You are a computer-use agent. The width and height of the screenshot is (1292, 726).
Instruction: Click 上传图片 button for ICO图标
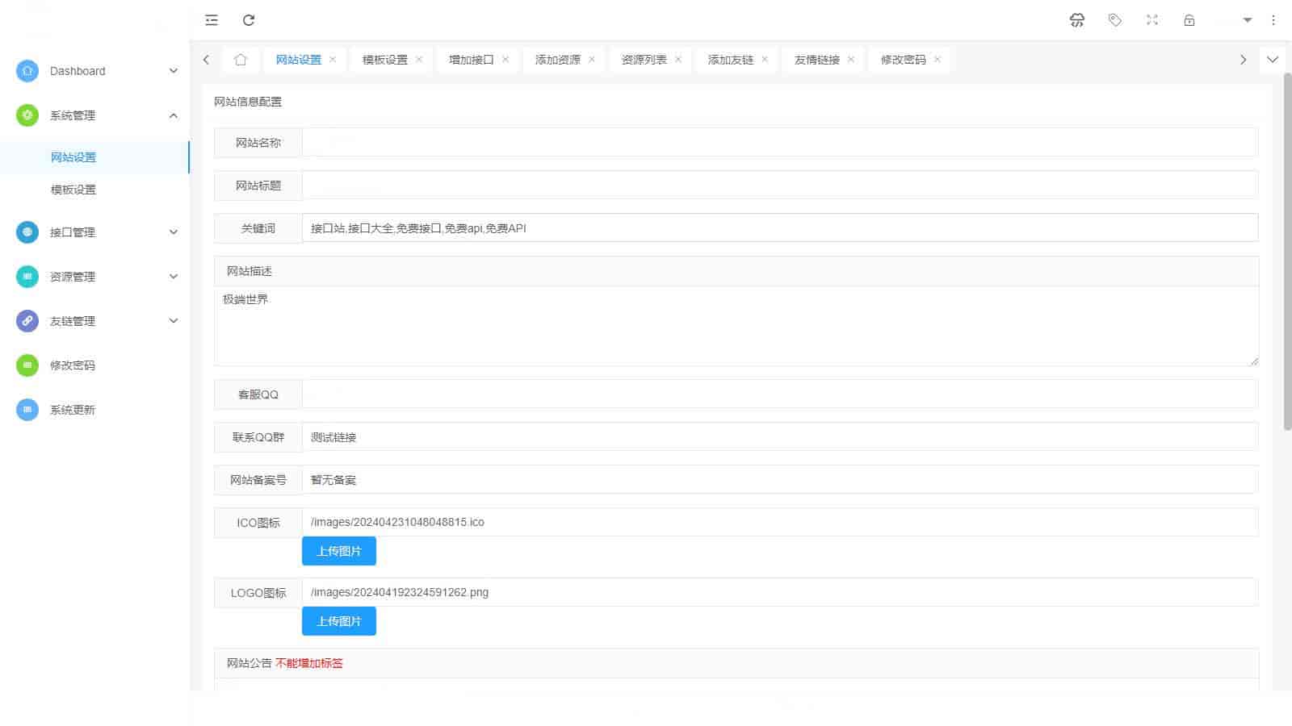point(339,552)
